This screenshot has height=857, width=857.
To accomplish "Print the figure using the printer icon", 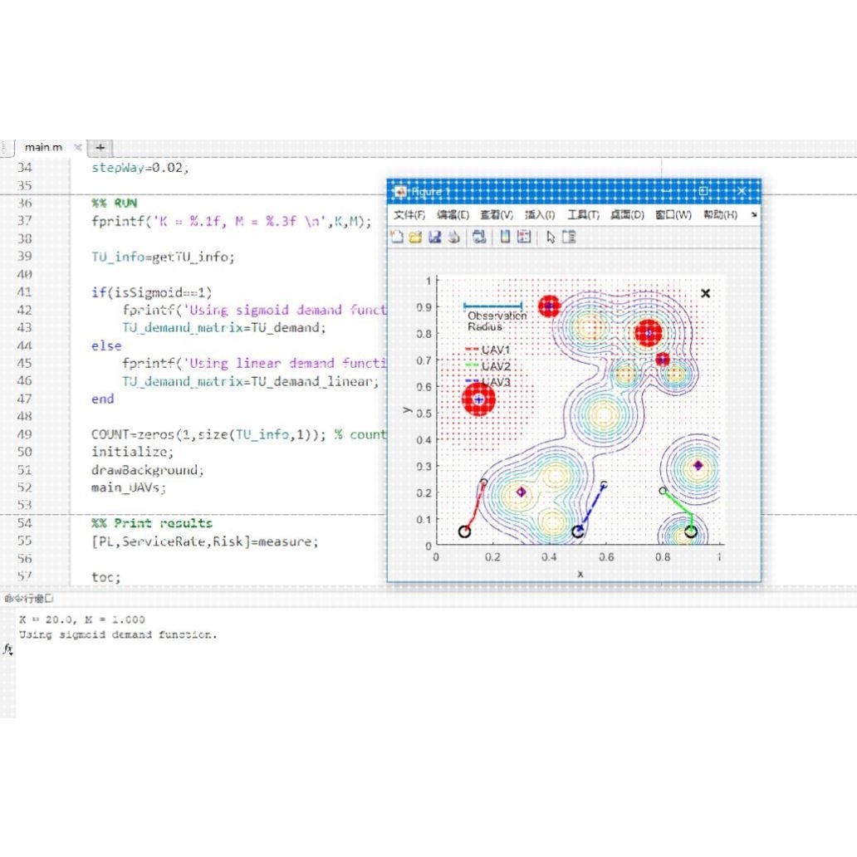I will tap(453, 237).
